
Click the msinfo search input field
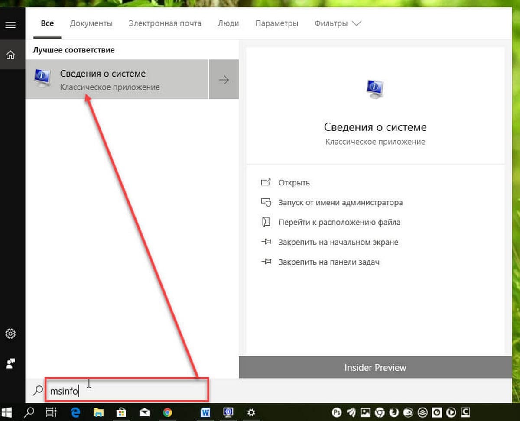tap(127, 391)
